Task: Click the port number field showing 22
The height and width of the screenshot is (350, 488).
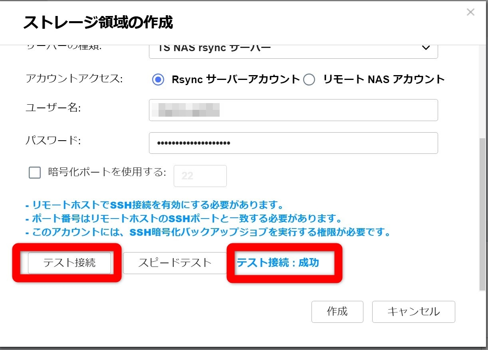Action: pyautogui.click(x=200, y=176)
